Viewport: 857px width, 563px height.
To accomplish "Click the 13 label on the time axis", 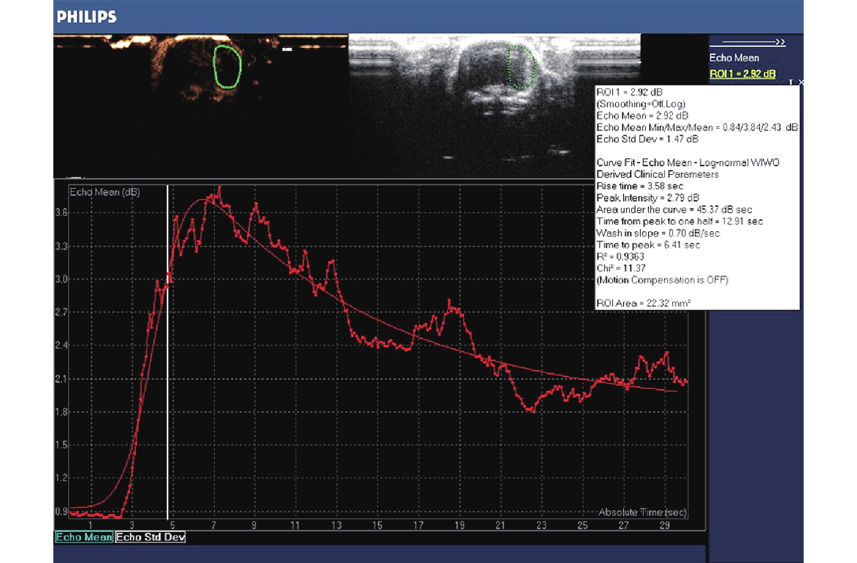I will pyautogui.click(x=336, y=525).
